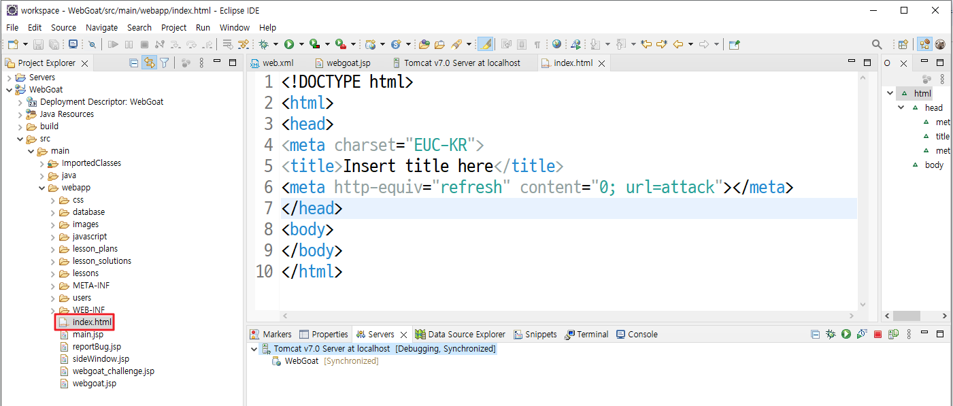Stop the server with red square icon
The height and width of the screenshot is (406, 953).
(x=877, y=334)
